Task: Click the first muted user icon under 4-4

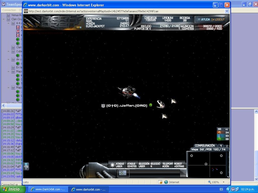Action: click(18, 27)
